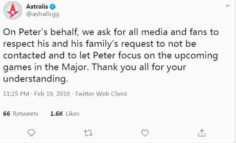The image size is (236, 143).
Task: Expand the tweet options chevron
Action: tap(228, 6)
